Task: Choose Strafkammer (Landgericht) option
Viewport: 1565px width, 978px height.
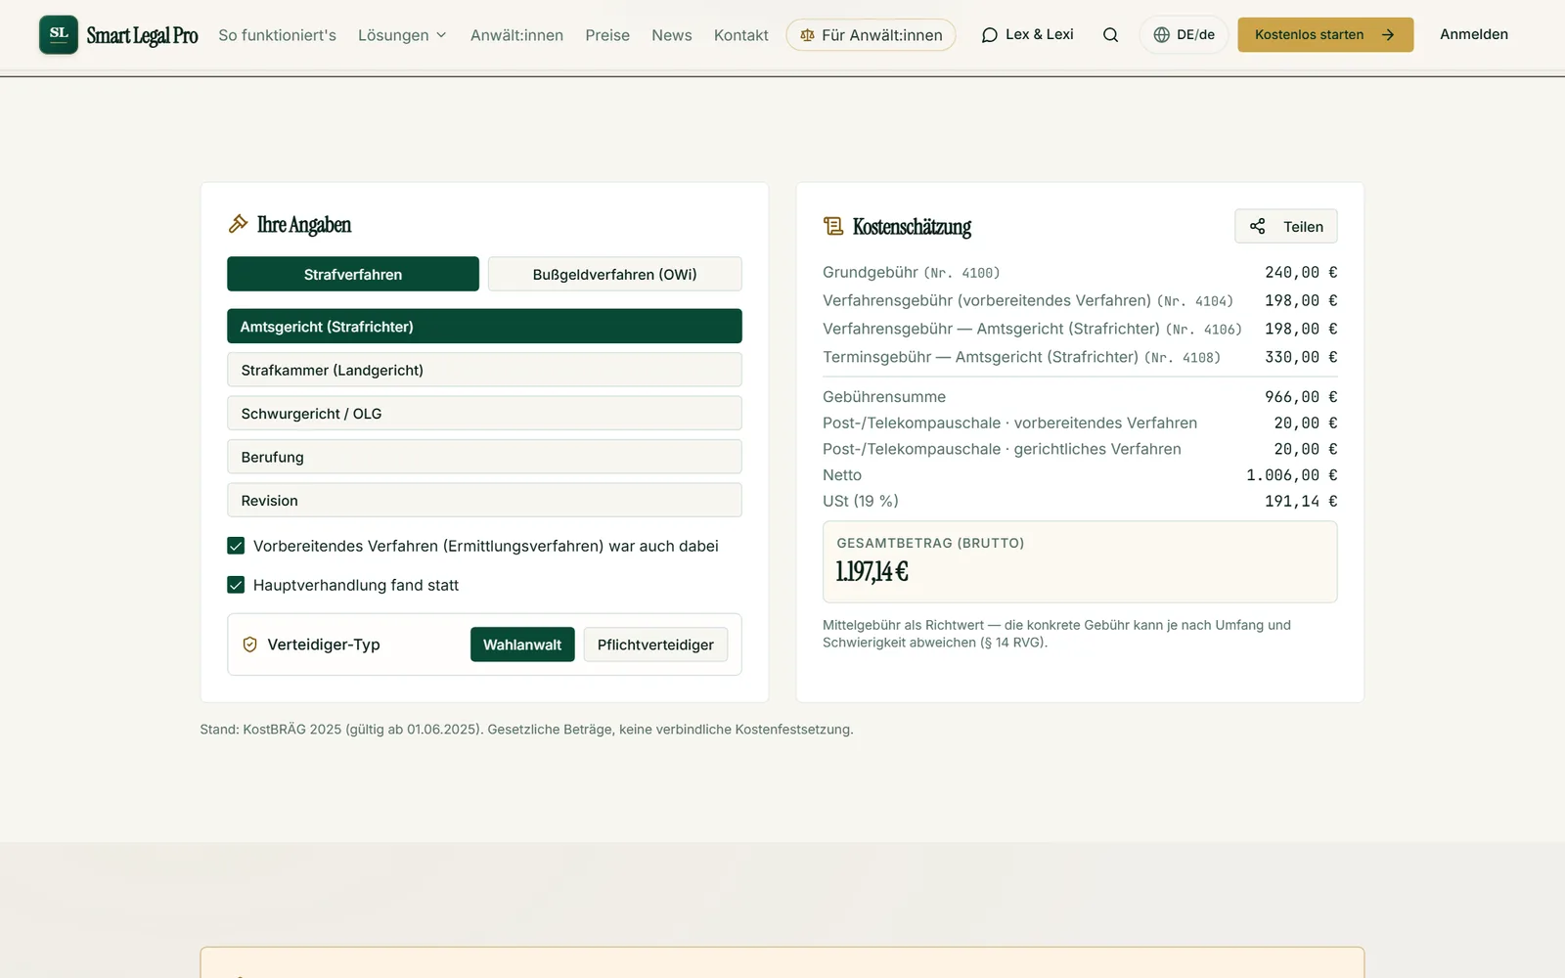Action: tap(484, 370)
